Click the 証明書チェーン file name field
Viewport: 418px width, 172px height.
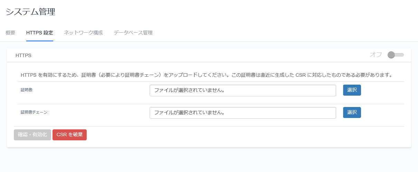(x=243, y=113)
